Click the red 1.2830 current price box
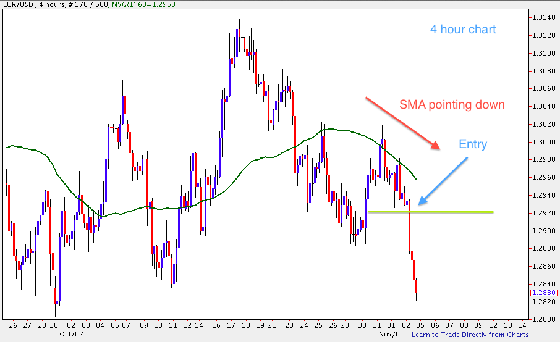The width and height of the screenshot is (560, 342). coord(544,293)
